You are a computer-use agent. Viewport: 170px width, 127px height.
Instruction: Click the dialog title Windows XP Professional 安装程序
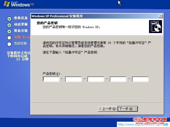tap(57, 16)
